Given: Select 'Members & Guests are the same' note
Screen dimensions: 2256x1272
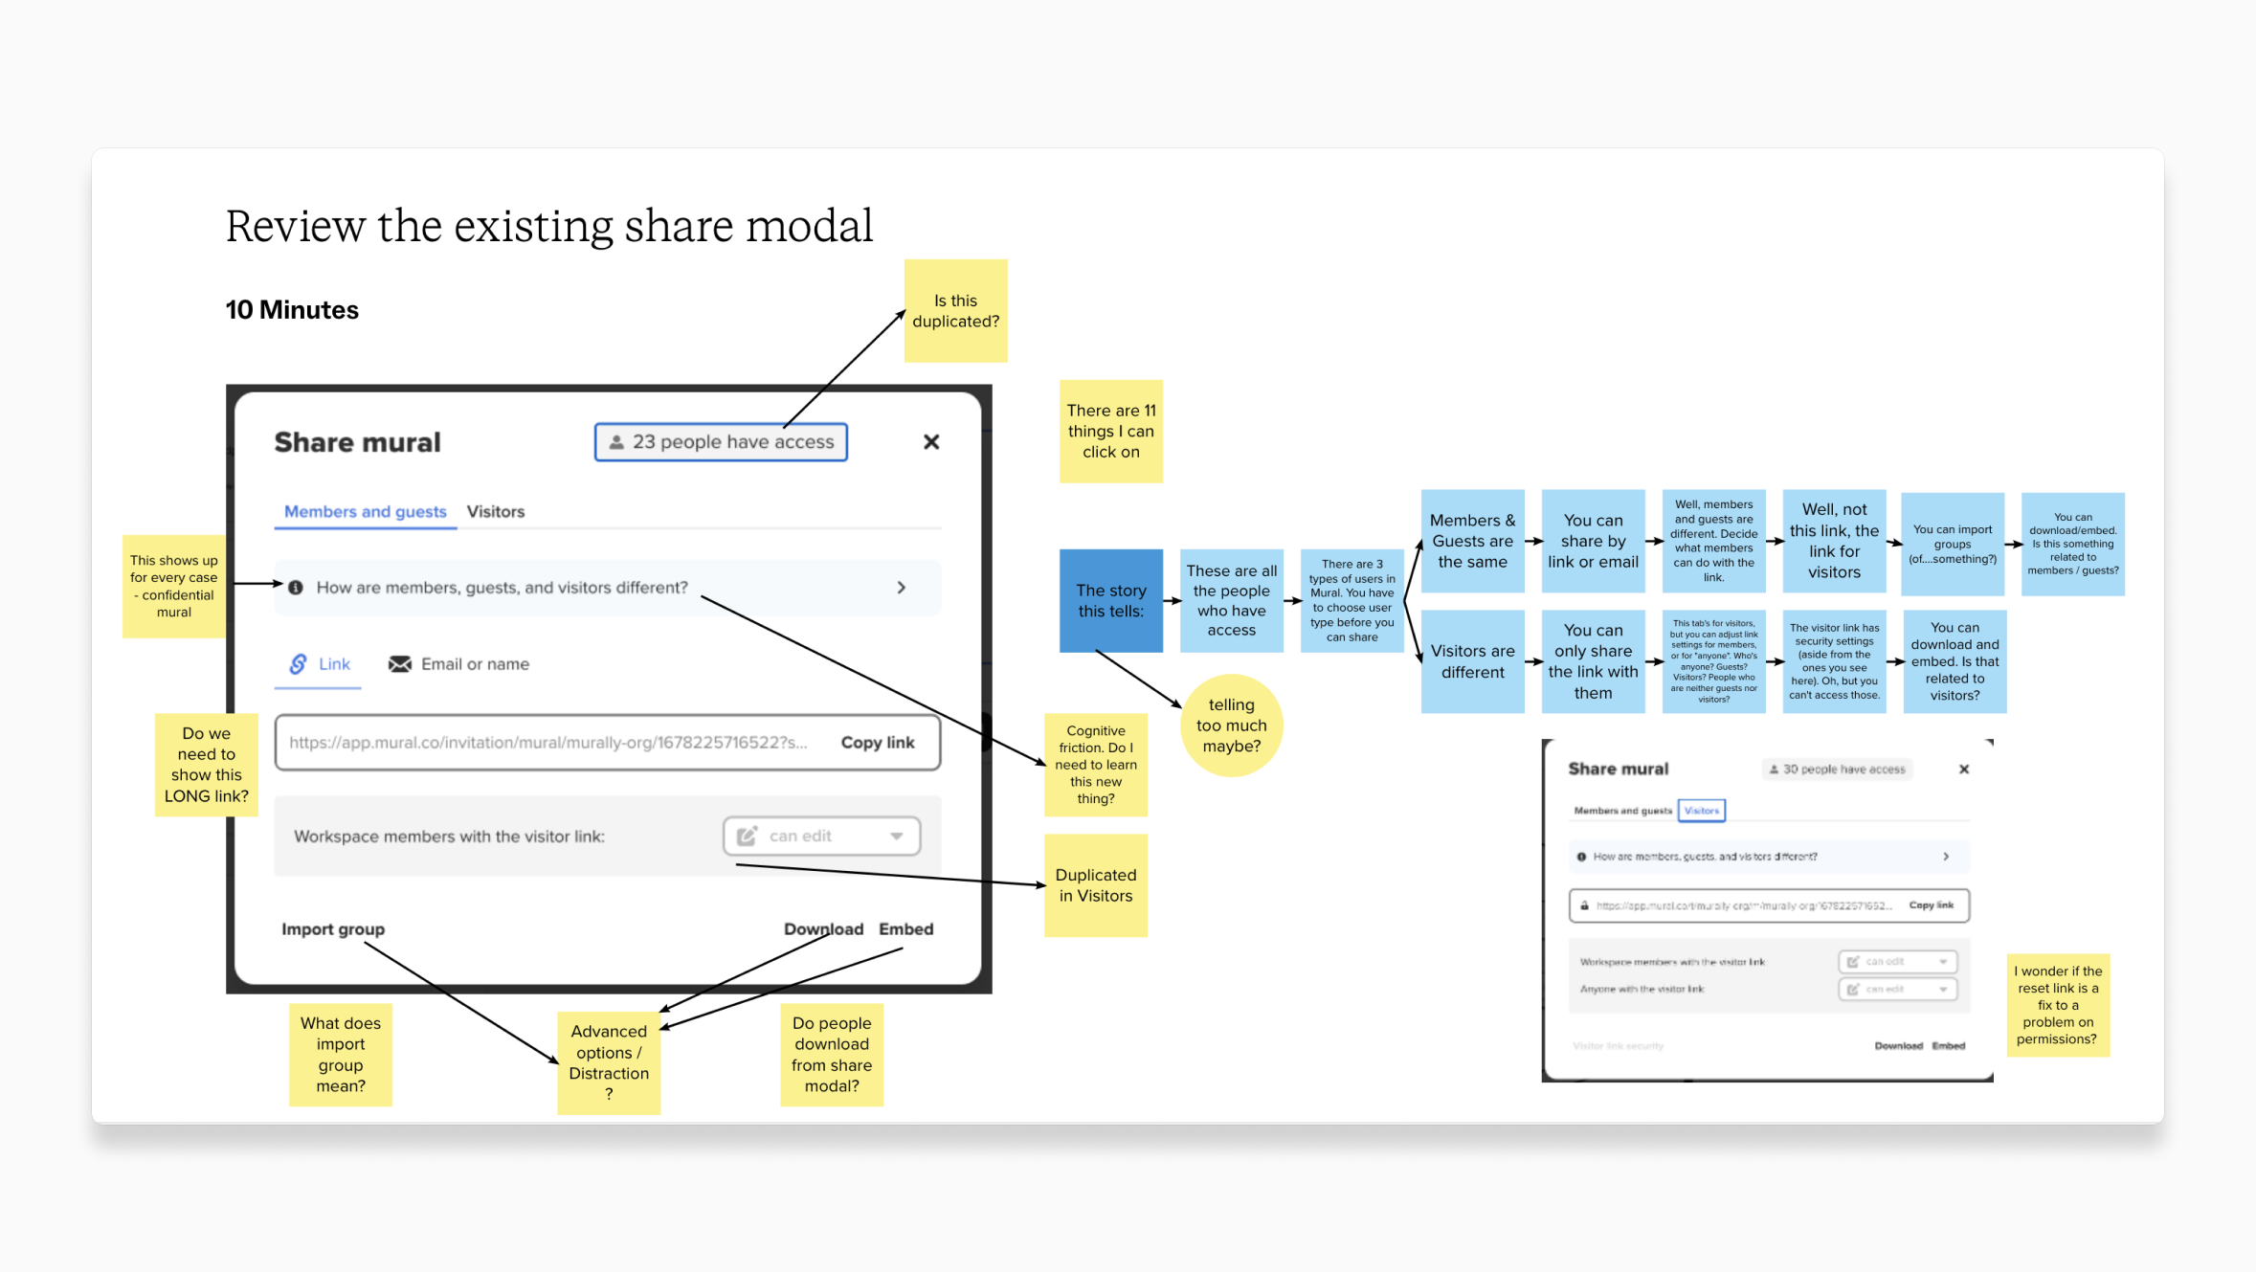Looking at the screenshot, I should 1473,542.
